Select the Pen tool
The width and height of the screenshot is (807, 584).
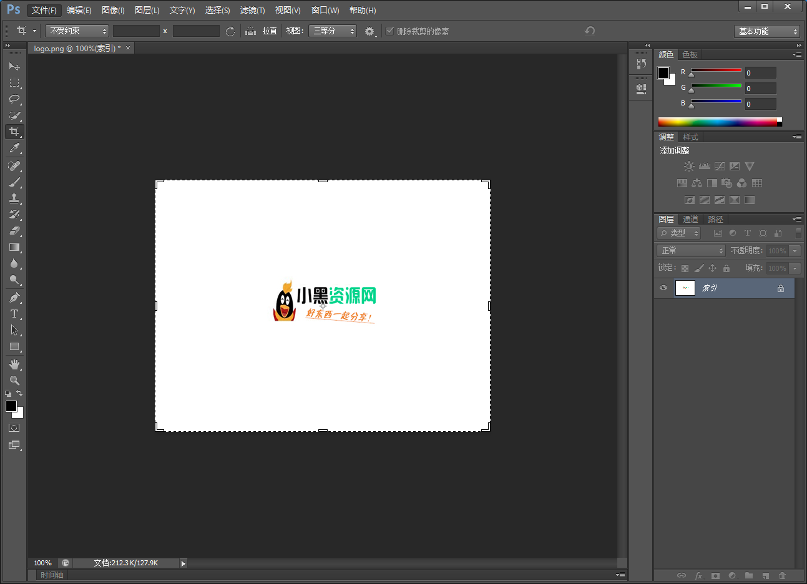point(14,298)
